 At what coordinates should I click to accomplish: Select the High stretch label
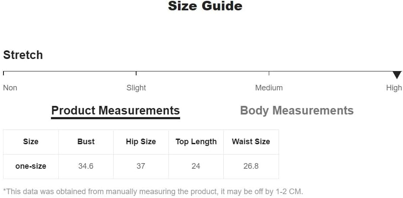pos(394,88)
